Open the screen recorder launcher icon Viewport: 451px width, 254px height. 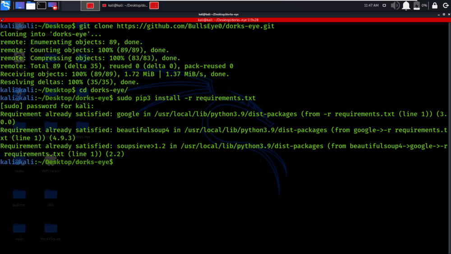(x=53, y=5)
